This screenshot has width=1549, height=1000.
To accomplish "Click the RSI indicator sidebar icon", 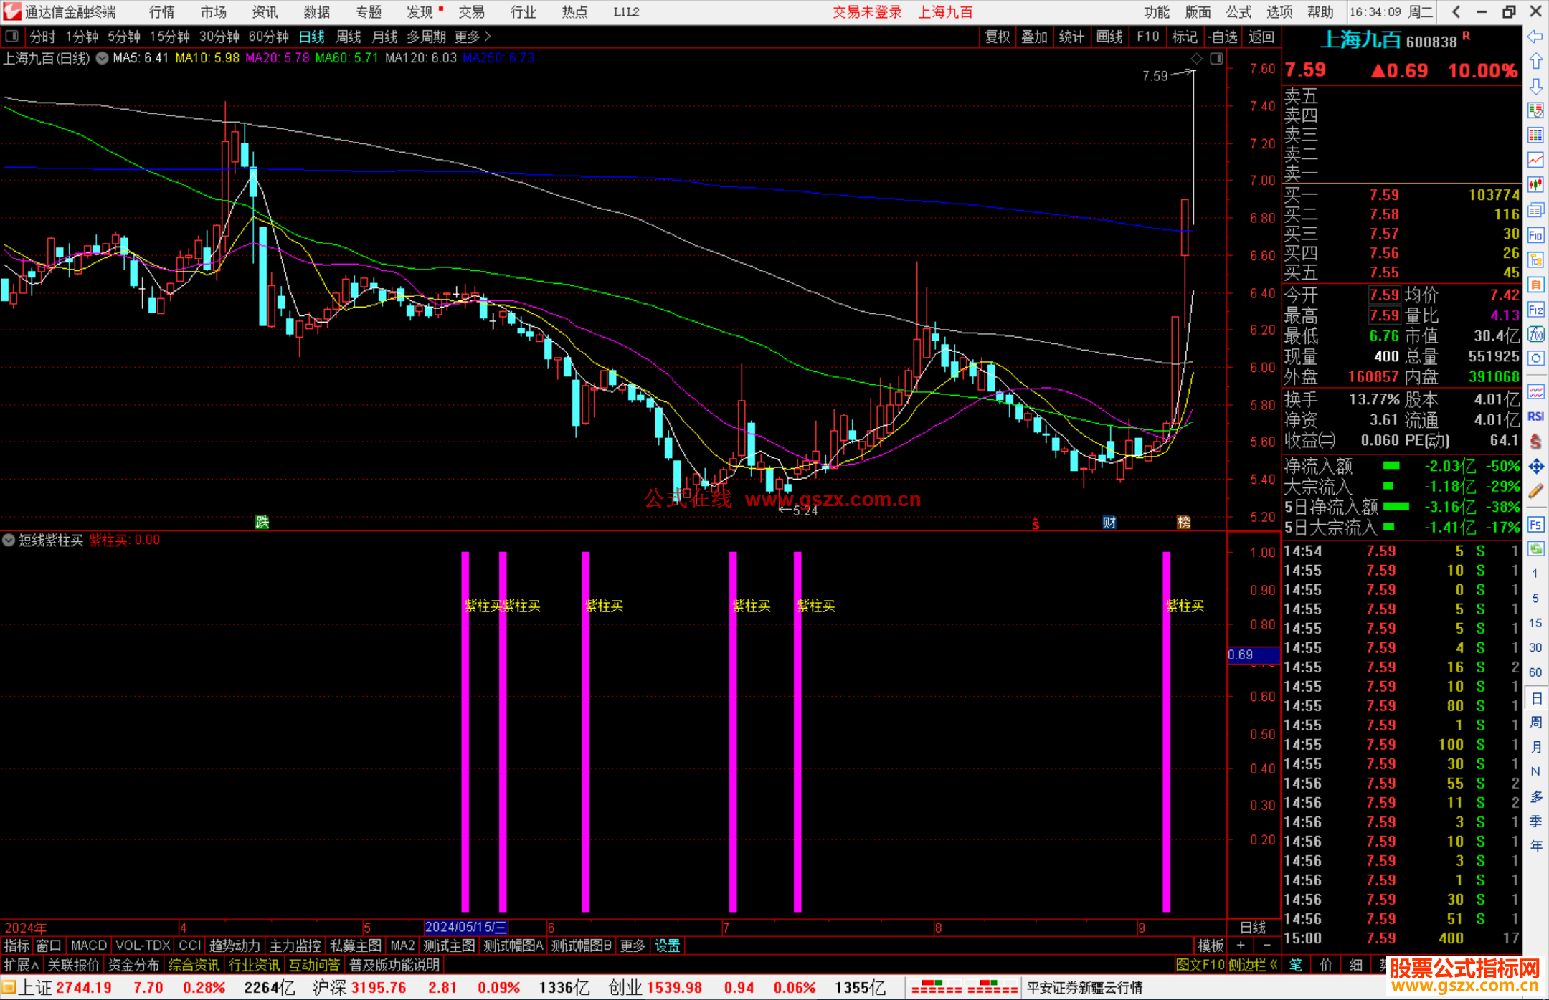I will pos(1535,416).
